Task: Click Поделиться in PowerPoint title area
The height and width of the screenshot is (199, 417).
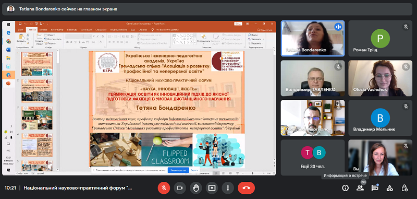Action: pyautogui.click(x=265, y=30)
